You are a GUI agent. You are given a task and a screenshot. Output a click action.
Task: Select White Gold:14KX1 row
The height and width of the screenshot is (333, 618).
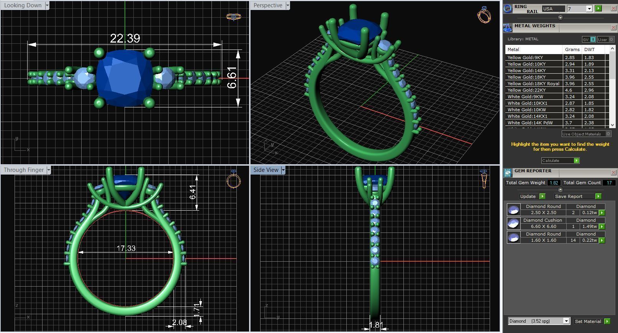[557, 116]
